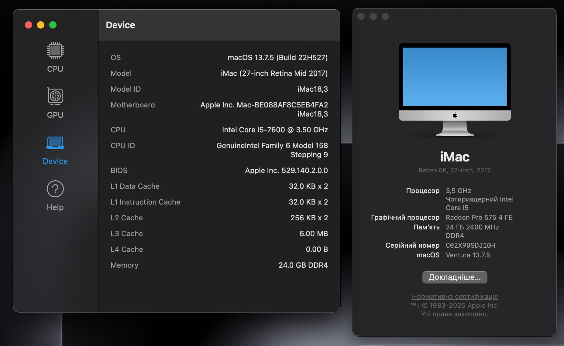564x346 pixels.
Task: Click the iMac image in About window
Action: pyautogui.click(x=455, y=89)
